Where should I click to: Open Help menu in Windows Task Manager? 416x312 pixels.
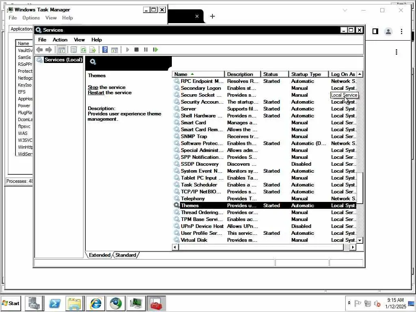67,18
